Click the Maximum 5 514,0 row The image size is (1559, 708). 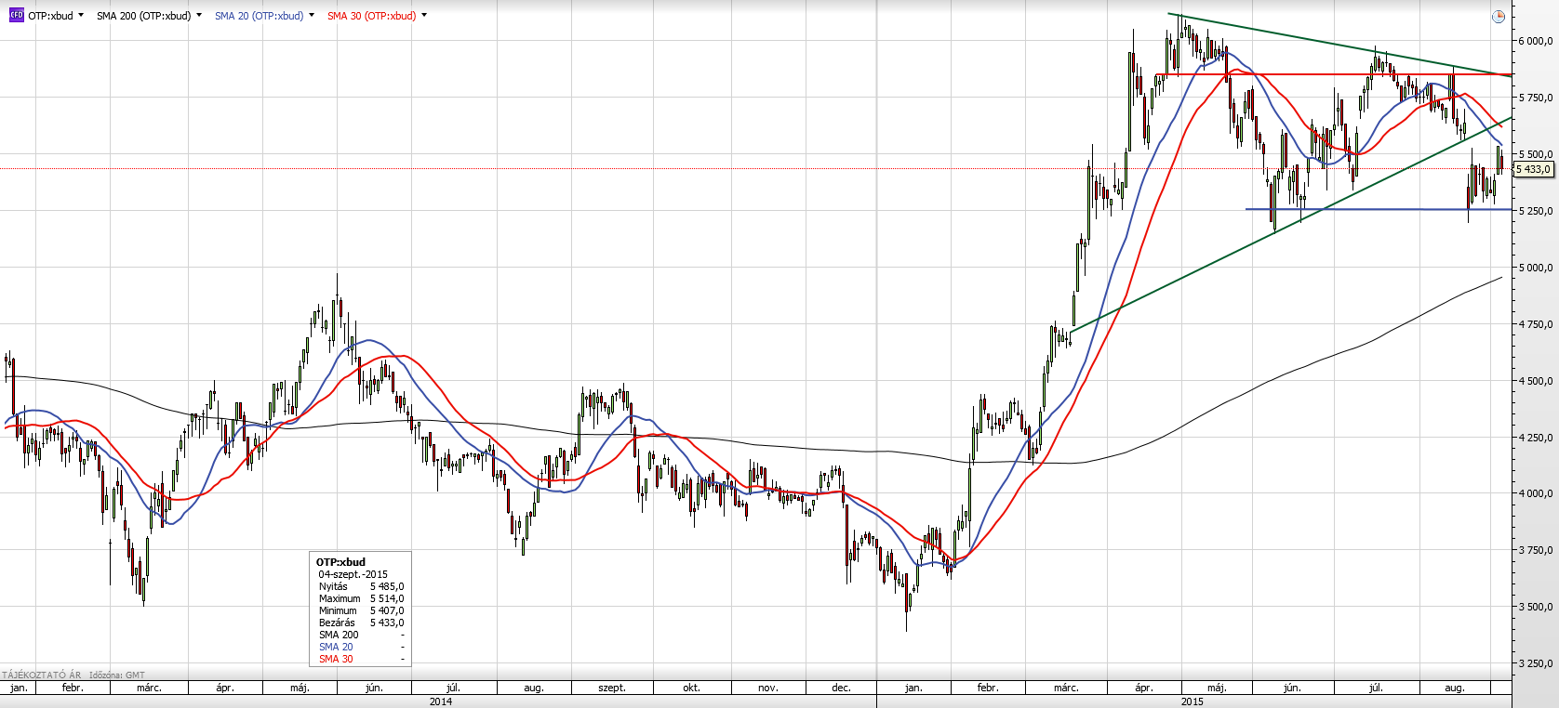tap(361, 598)
